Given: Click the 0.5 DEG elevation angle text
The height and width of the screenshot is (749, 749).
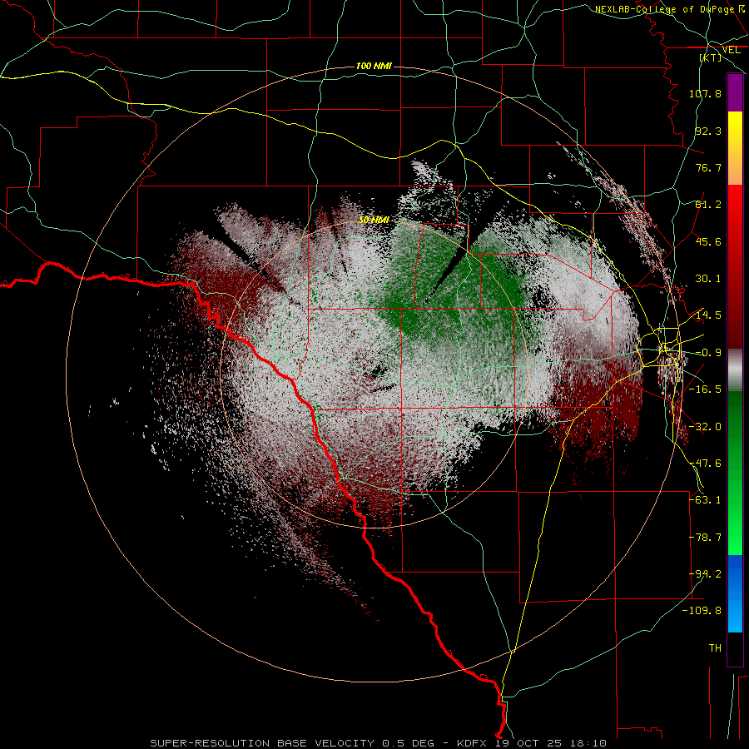Looking at the screenshot, I should pos(408,743).
